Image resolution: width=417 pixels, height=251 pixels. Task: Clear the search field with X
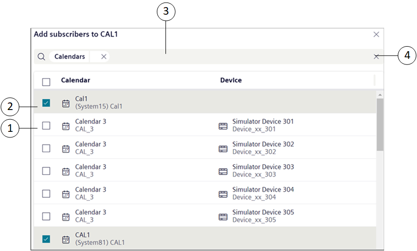(x=376, y=57)
